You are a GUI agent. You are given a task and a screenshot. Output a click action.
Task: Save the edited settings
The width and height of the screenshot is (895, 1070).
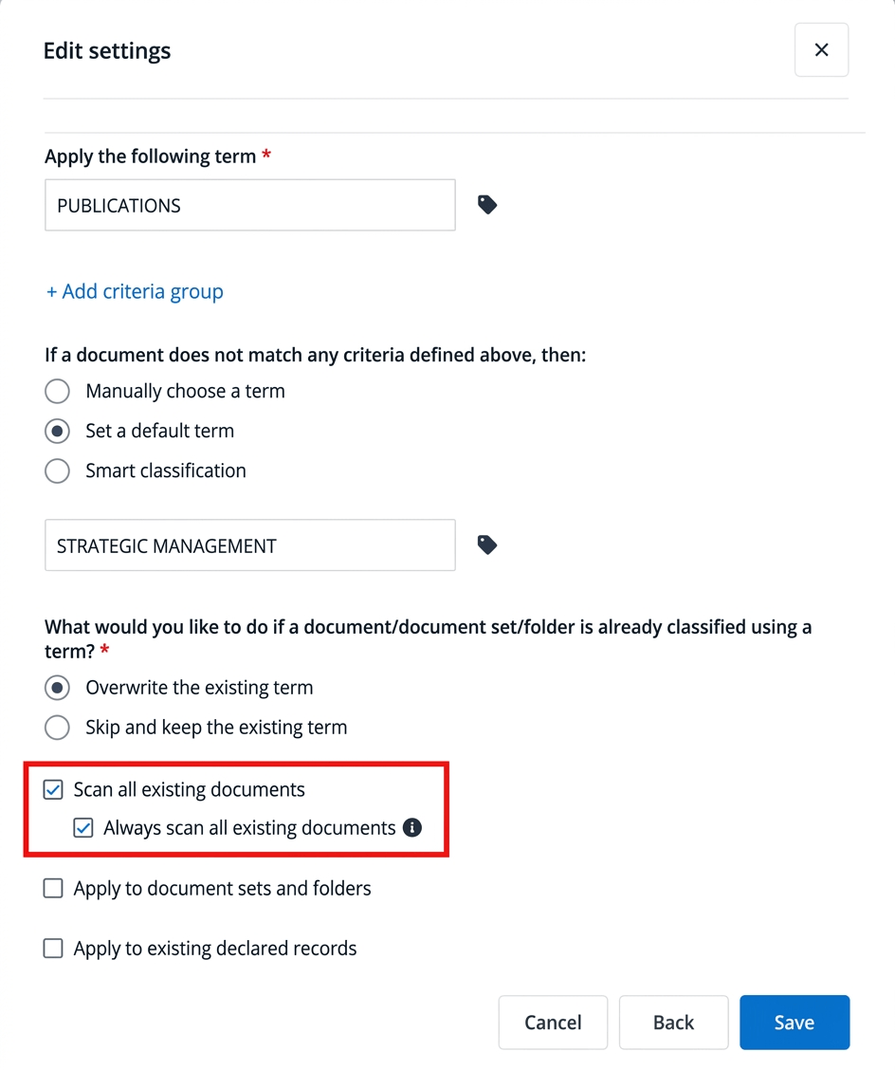click(794, 1023)
